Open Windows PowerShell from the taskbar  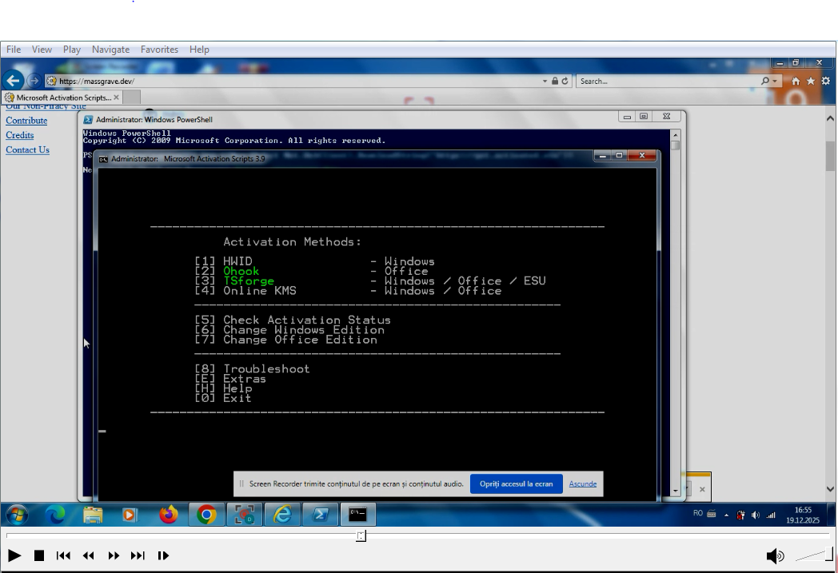(x=321, y=515)
